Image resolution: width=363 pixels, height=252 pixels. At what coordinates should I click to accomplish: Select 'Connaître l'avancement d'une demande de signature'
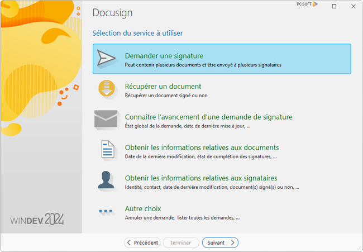pyautogui.click(x=208, y=117)
